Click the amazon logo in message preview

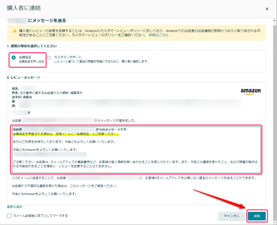pyautogui.click(x=250, y=92)
